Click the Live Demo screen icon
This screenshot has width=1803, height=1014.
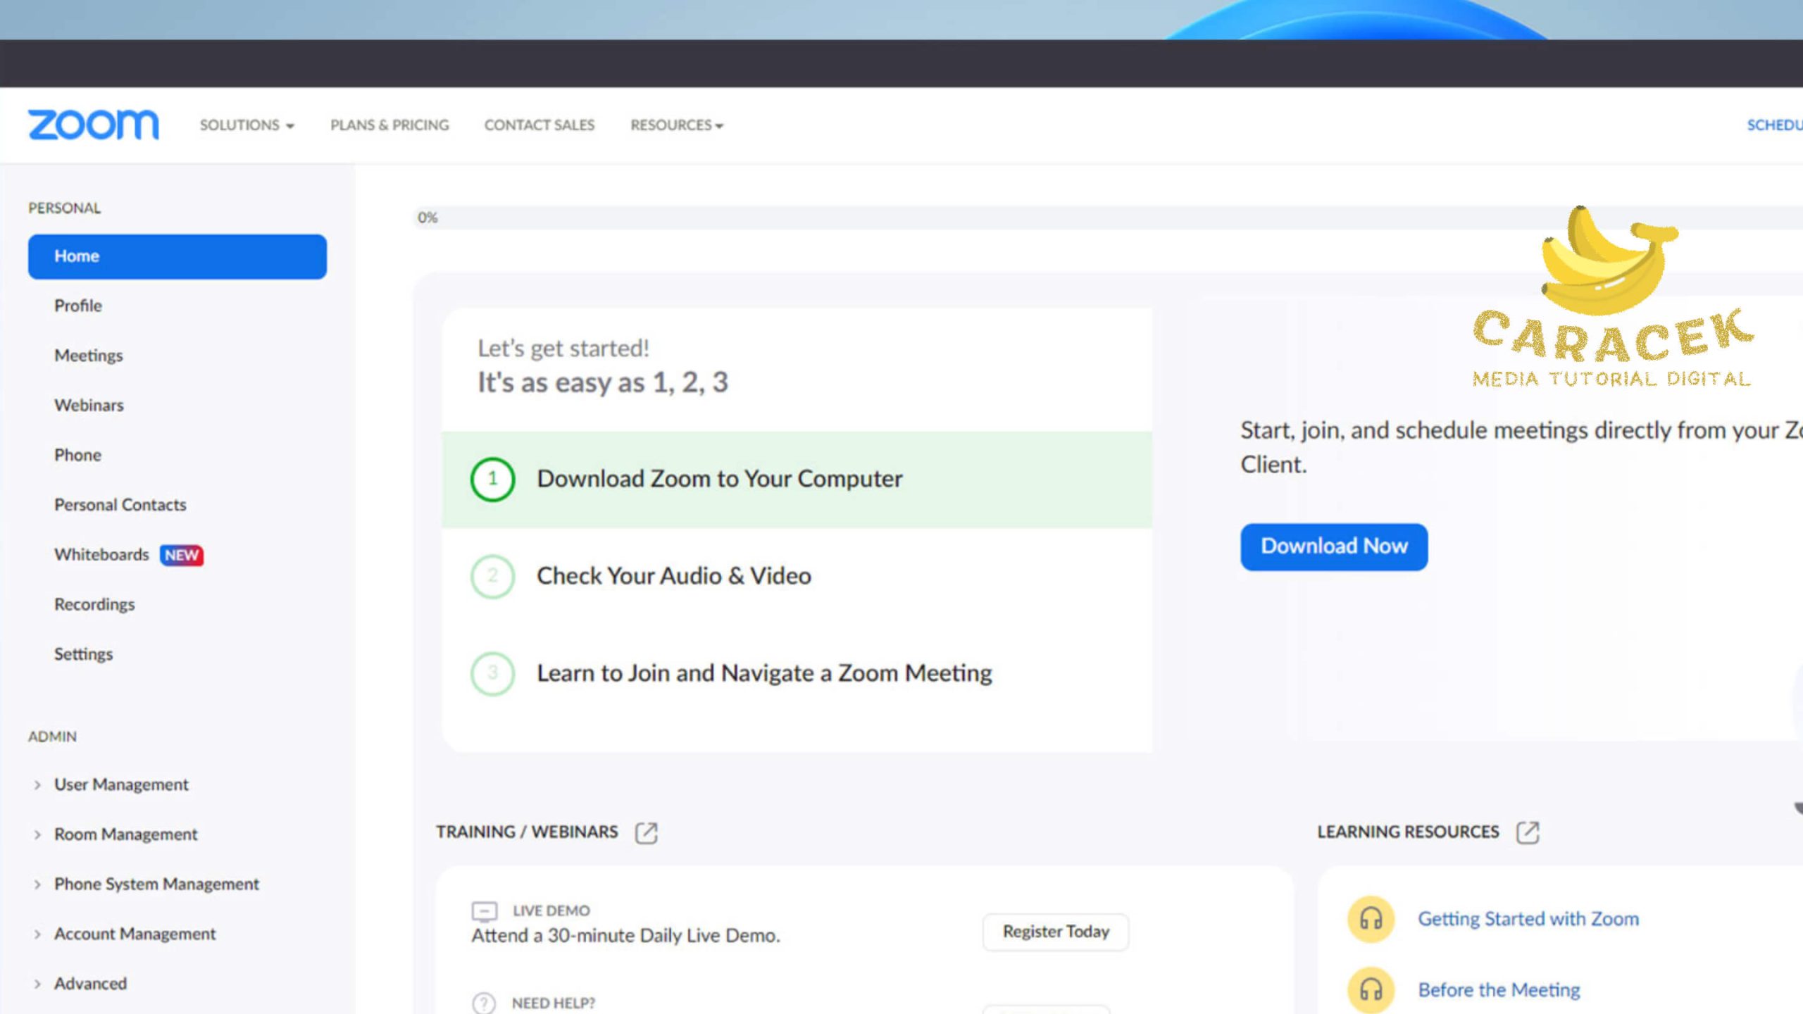pyautogui.click(x=484, y=911)
